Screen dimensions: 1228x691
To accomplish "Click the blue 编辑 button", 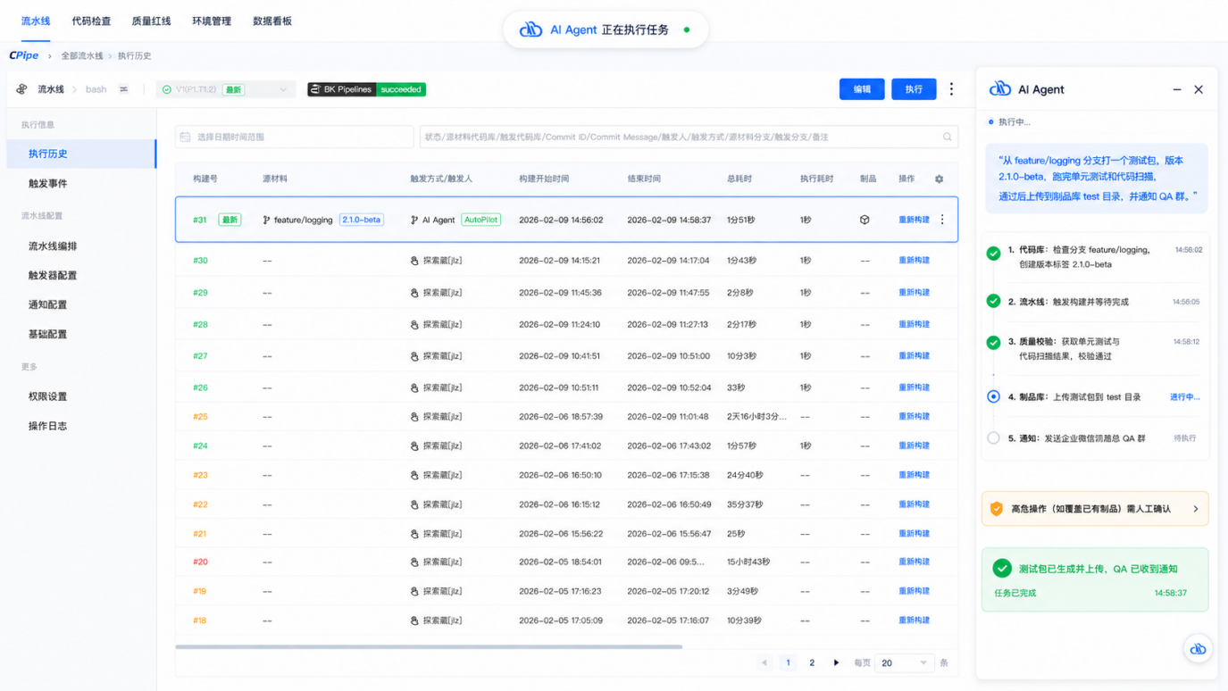I will (862, 89).
